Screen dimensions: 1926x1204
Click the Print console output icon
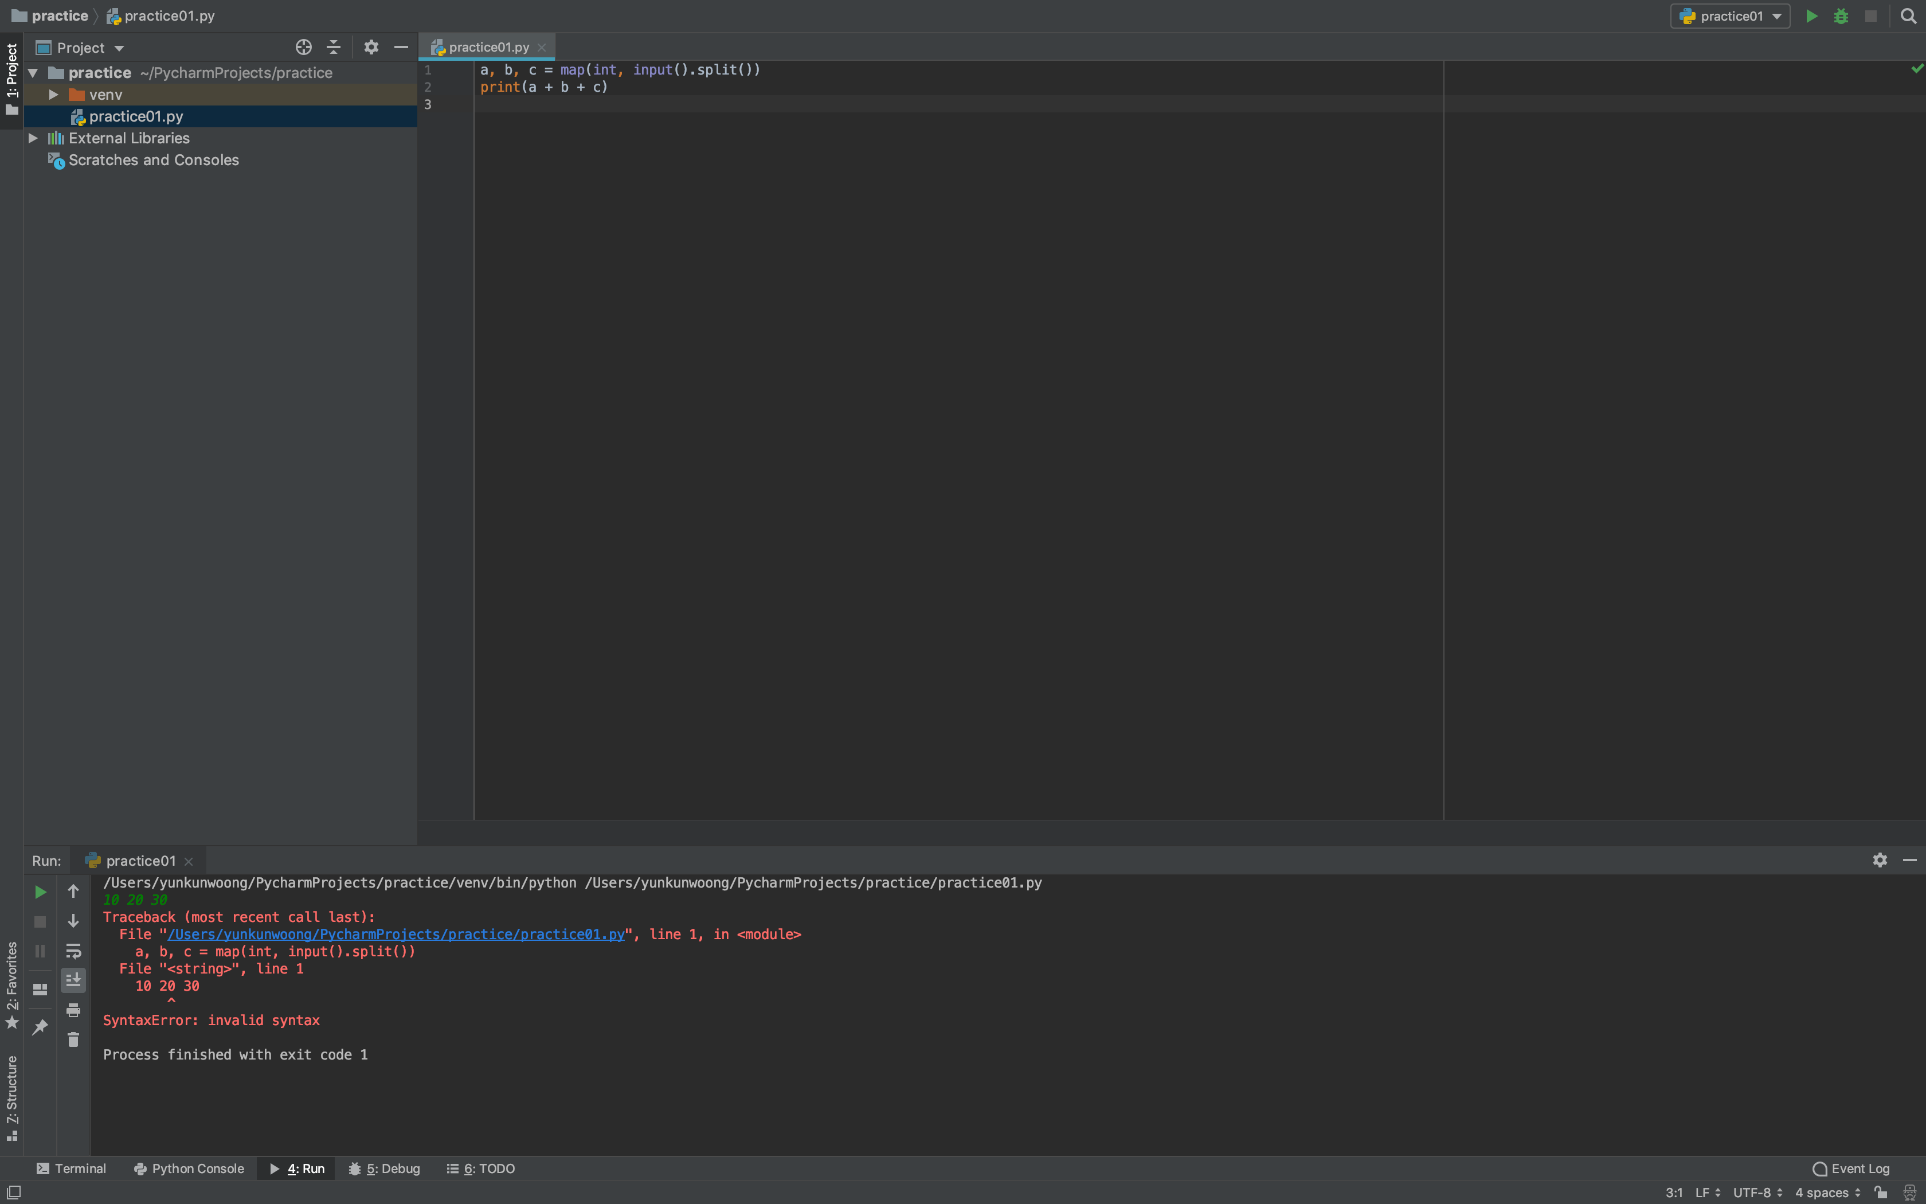point(73,1010)
